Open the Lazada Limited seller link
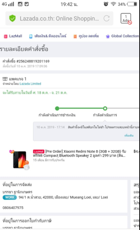This screenshot has width=140, height=230. pyautogui.click(x=30, y=84)
